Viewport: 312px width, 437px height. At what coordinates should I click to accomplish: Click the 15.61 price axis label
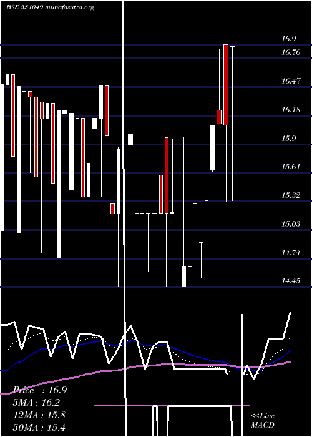pos(291,167)
